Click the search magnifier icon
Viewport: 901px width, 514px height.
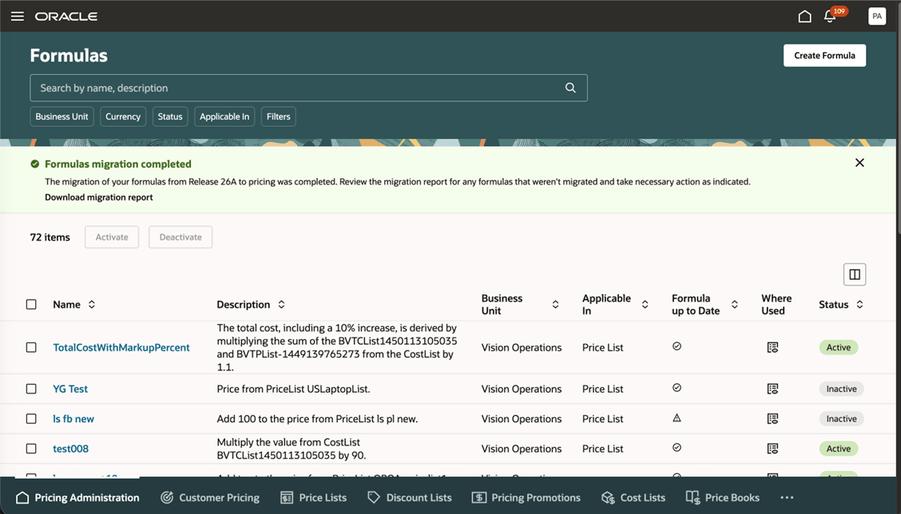[570, 88]
